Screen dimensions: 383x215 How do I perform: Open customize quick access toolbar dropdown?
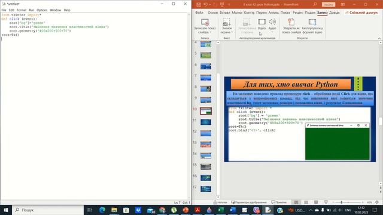pyautogui.click(x=229, y=4)
